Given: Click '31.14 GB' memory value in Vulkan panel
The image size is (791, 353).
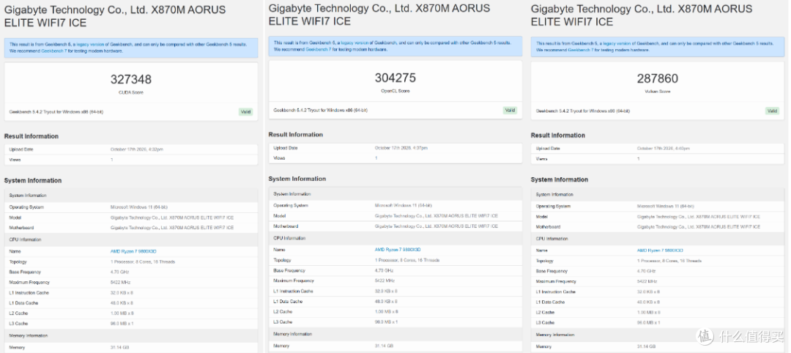Looking at the screenshot, I should pos(645,347).
